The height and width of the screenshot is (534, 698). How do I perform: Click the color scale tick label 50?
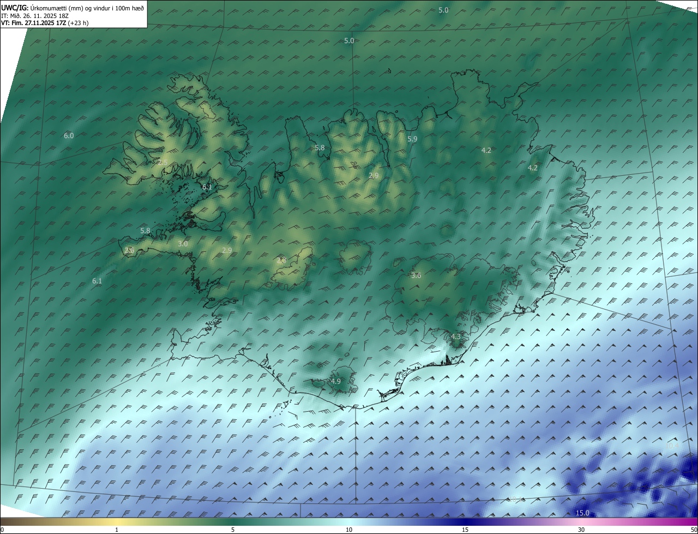click(694, 530)
